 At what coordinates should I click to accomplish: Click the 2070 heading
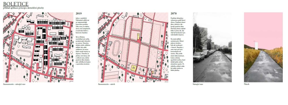[x=174, y=13]
